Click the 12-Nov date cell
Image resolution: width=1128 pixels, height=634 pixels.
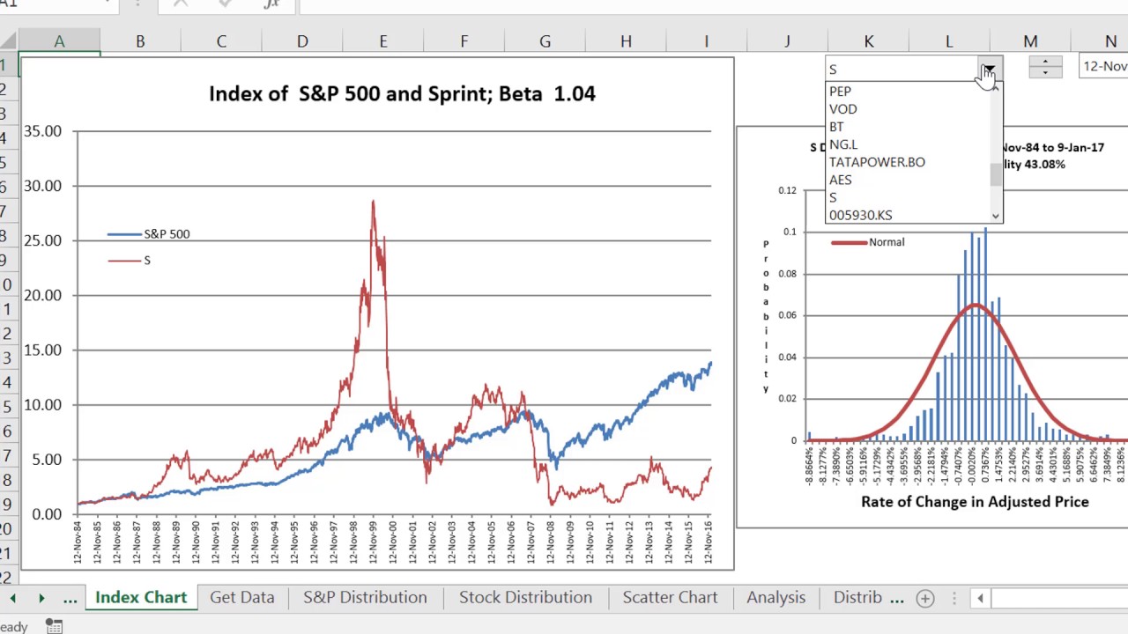click(1103, 66)
